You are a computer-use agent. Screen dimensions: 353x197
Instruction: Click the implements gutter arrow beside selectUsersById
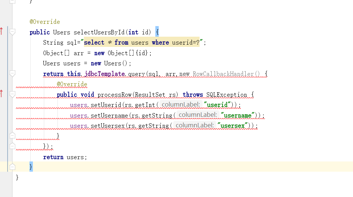point(2,31)
